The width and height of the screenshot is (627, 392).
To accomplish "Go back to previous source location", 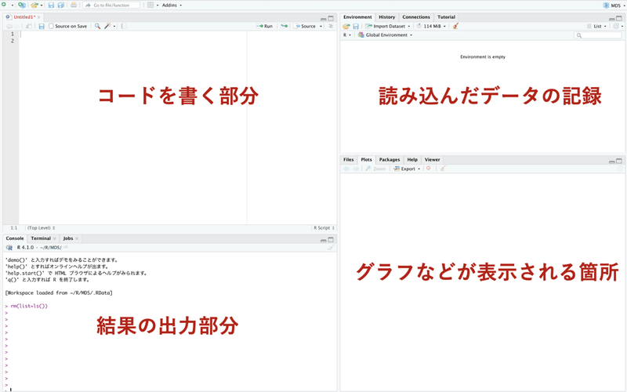I will [x=9, y=26].
